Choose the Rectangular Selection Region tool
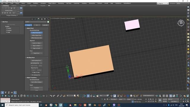Screen dimensions: 190x107 (x=81, y=96)
